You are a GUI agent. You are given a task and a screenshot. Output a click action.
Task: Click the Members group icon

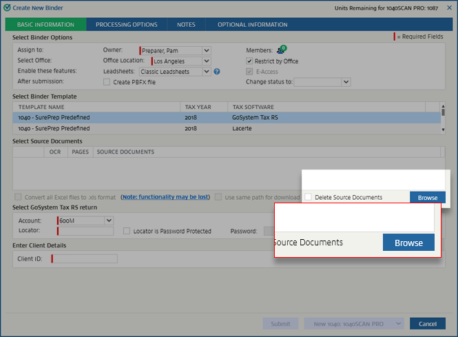click(x=281, y=50)
